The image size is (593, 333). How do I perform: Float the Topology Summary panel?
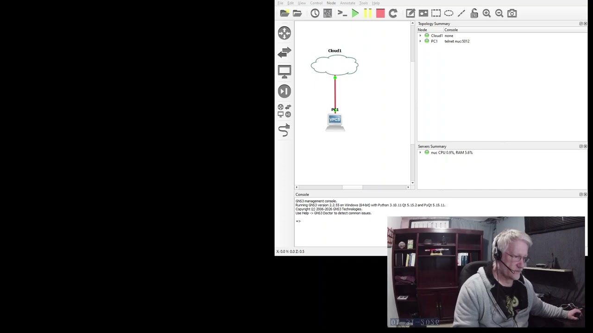pyautogui.click(x=580, y=24)
